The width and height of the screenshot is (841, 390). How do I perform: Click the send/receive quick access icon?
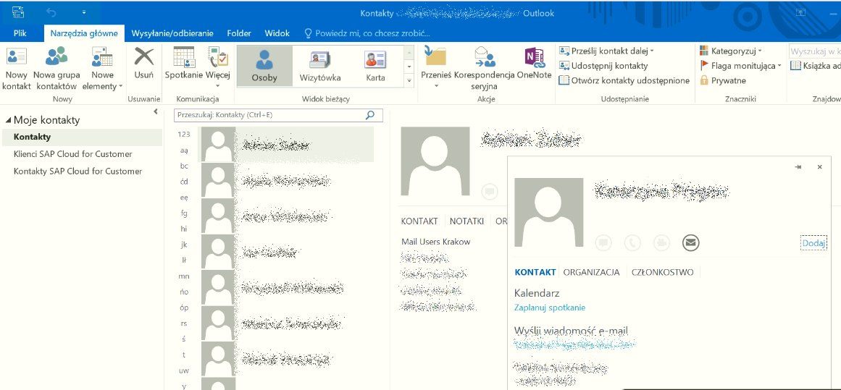[x=17, y=12]
